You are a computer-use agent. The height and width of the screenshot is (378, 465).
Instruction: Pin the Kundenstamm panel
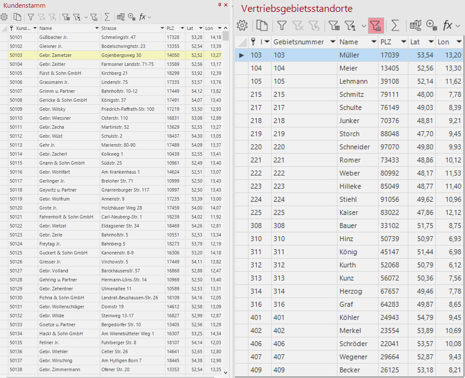220,5
